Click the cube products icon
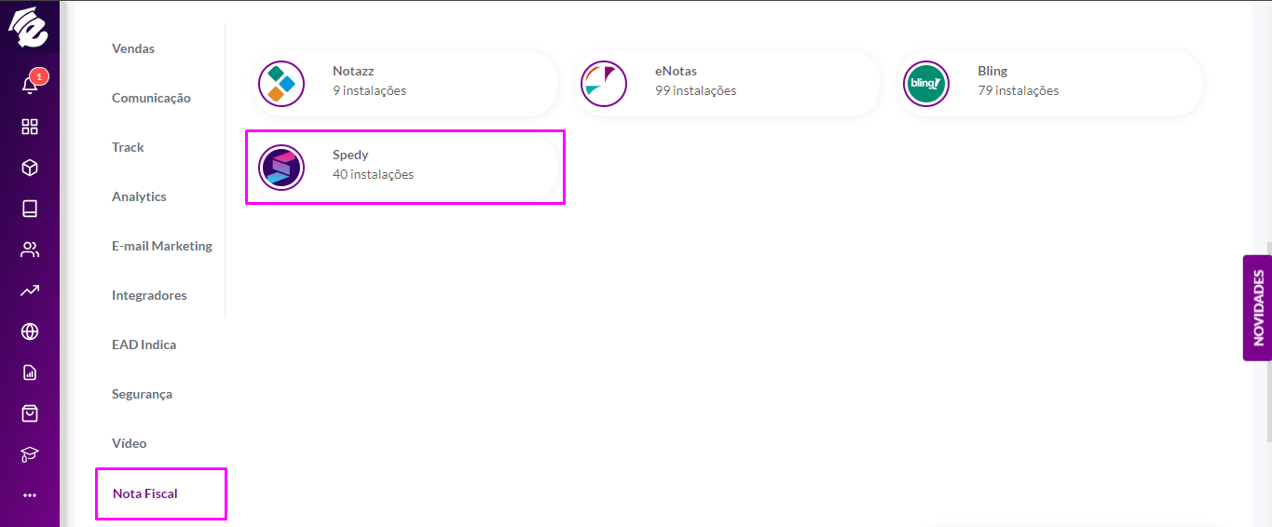Viewport: 1272px width, 527px height. pos(30,168)
